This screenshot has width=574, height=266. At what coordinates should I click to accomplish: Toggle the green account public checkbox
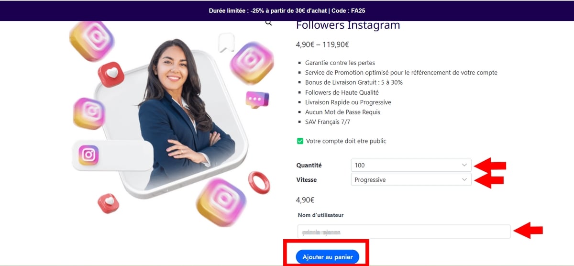pyautogui.click(x=300, y=141)
